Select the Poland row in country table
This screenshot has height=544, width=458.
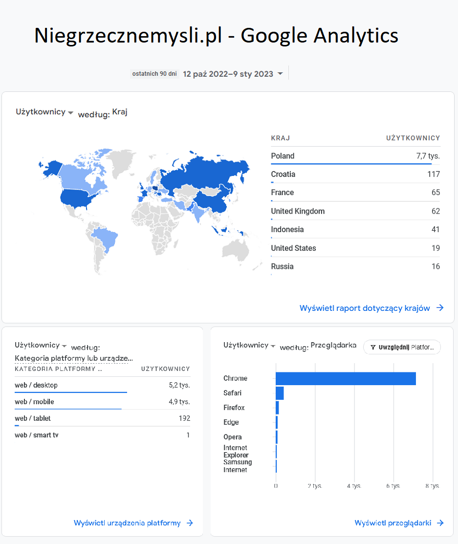click(355, 156)
